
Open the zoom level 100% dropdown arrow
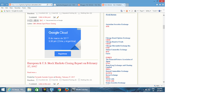[162, 86]
